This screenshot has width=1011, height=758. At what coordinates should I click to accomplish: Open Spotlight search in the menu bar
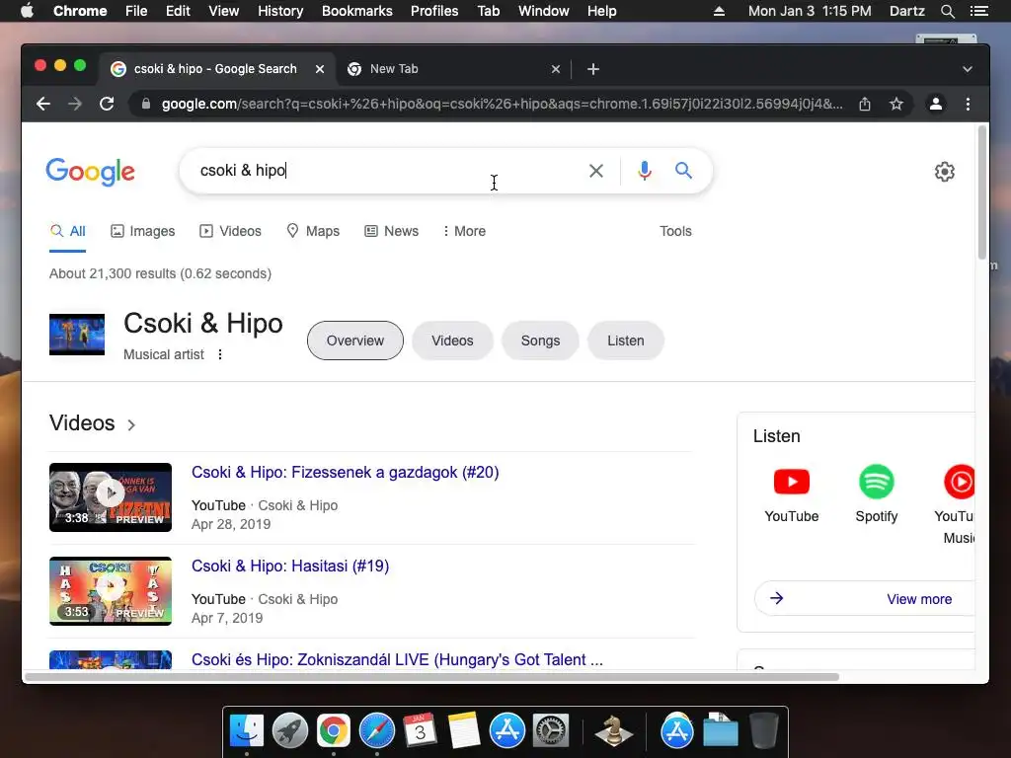(947, 11)
